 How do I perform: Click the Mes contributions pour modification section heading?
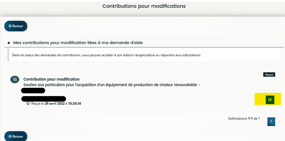tap(78, 43)
